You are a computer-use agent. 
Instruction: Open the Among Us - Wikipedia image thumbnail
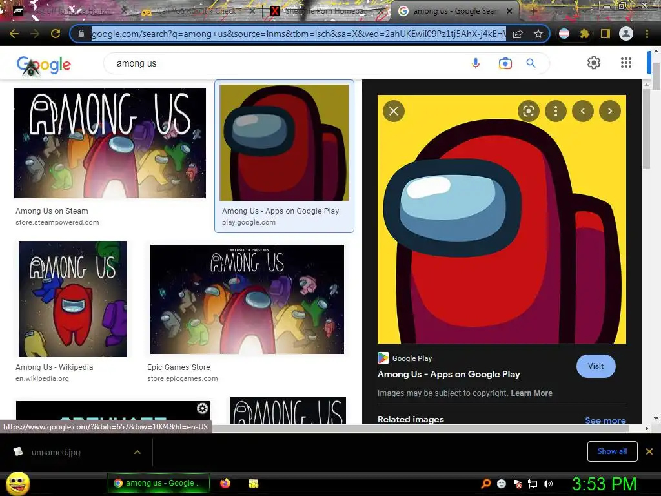[72, 299]
